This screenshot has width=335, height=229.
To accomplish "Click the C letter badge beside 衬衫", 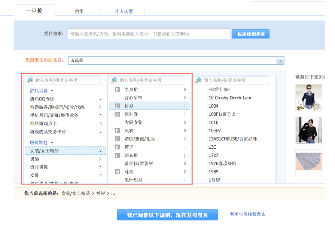I will (117, 106).
